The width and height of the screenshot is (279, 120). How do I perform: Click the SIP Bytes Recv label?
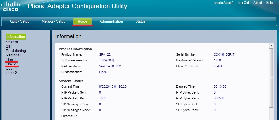(x=187, y=110)
